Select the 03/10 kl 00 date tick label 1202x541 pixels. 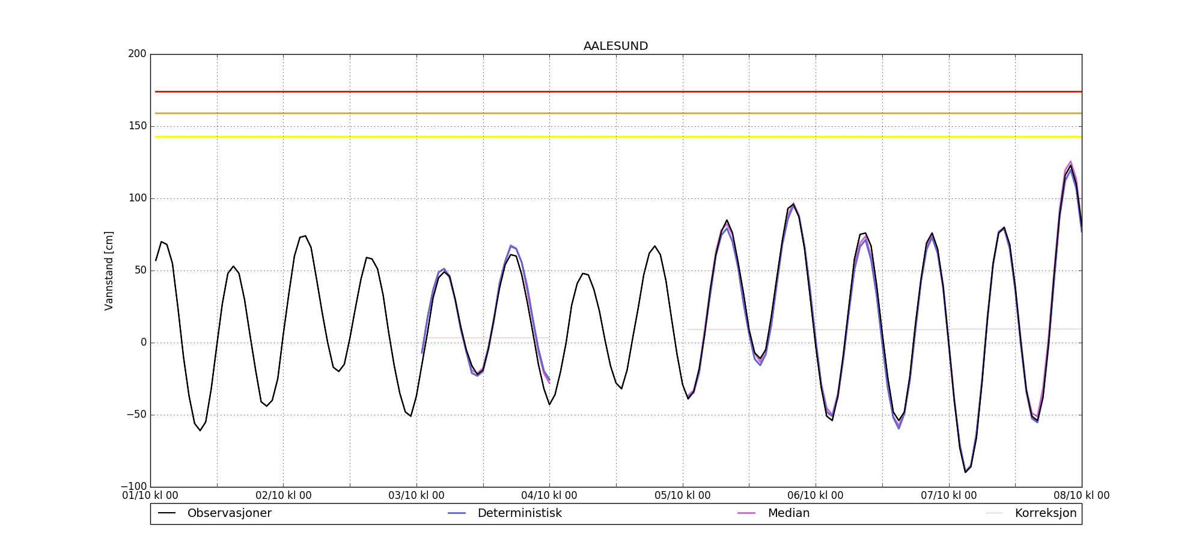click(x=416, y=496)
